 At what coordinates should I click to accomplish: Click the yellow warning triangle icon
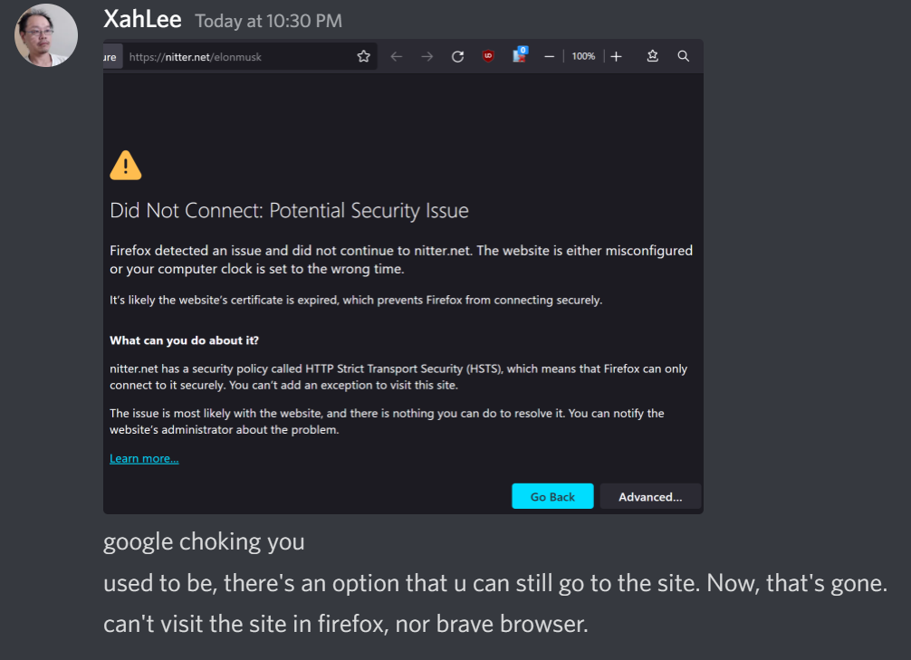tap(126, 165)
